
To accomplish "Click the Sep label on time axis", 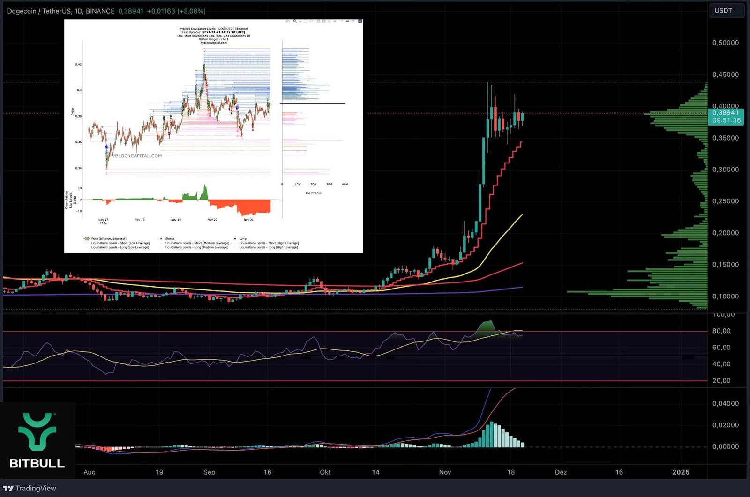I will click(209, 472).
